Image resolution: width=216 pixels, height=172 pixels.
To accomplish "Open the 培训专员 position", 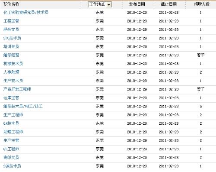I will (11, 46).
